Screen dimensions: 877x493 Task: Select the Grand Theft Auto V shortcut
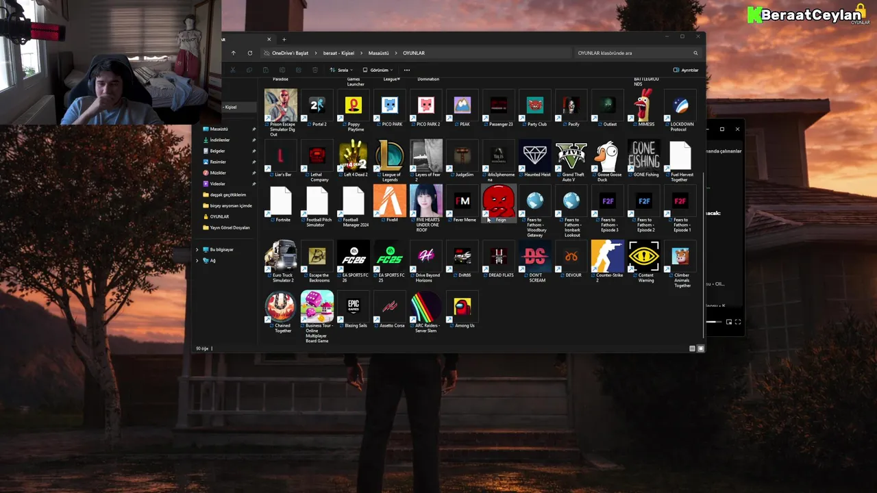point(571,161)
